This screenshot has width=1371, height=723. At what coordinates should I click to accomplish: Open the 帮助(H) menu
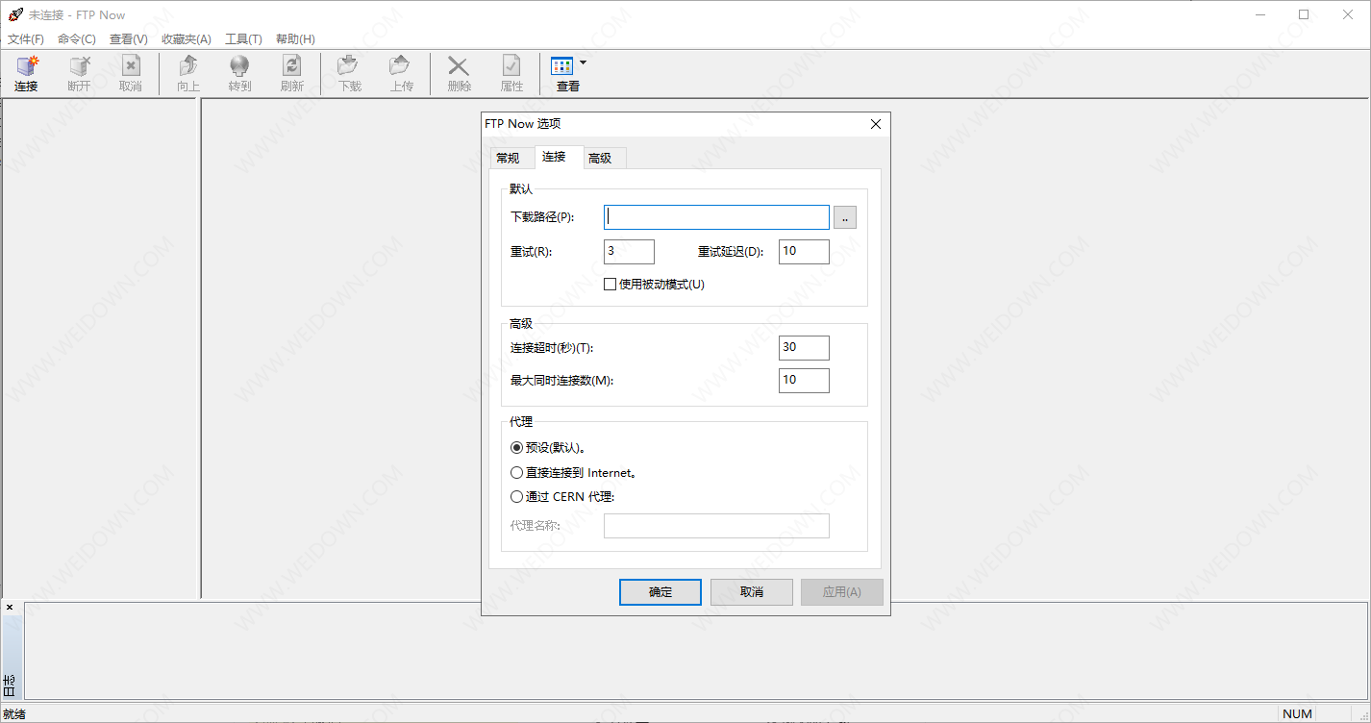coord(295,39)
